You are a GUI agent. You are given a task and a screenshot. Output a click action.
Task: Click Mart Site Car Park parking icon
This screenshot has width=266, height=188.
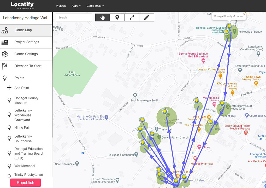pyautogui.click(x=106, y=117)
